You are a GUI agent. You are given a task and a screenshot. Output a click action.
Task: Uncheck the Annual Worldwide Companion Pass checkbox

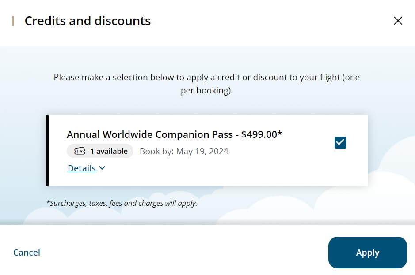pyautogui.click(x=340, y=142)
